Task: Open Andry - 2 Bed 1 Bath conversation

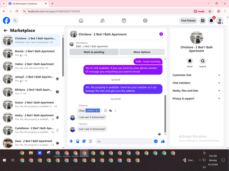Action: point(31,117)
